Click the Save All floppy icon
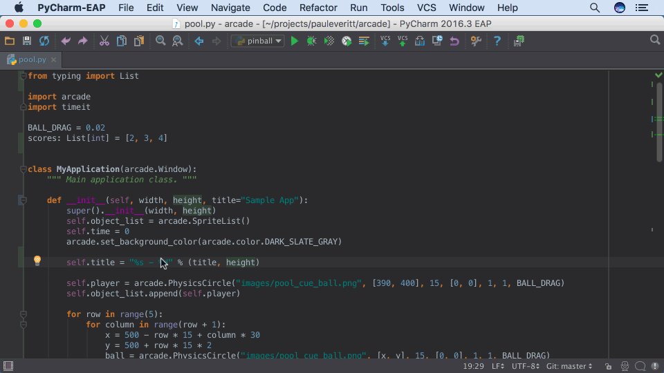 tap(27, 41)
